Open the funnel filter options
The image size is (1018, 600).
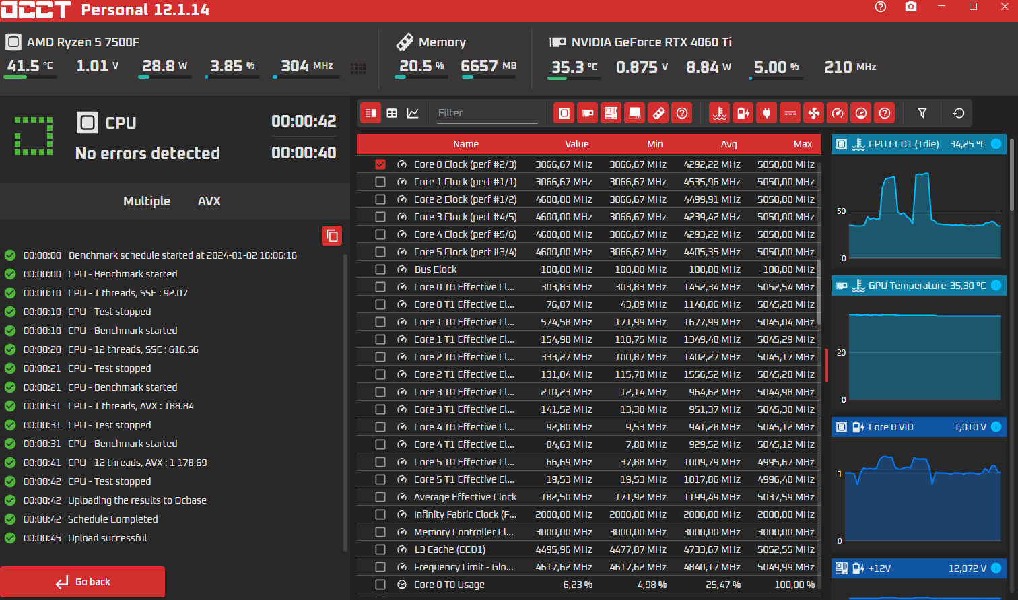(922, 113)
